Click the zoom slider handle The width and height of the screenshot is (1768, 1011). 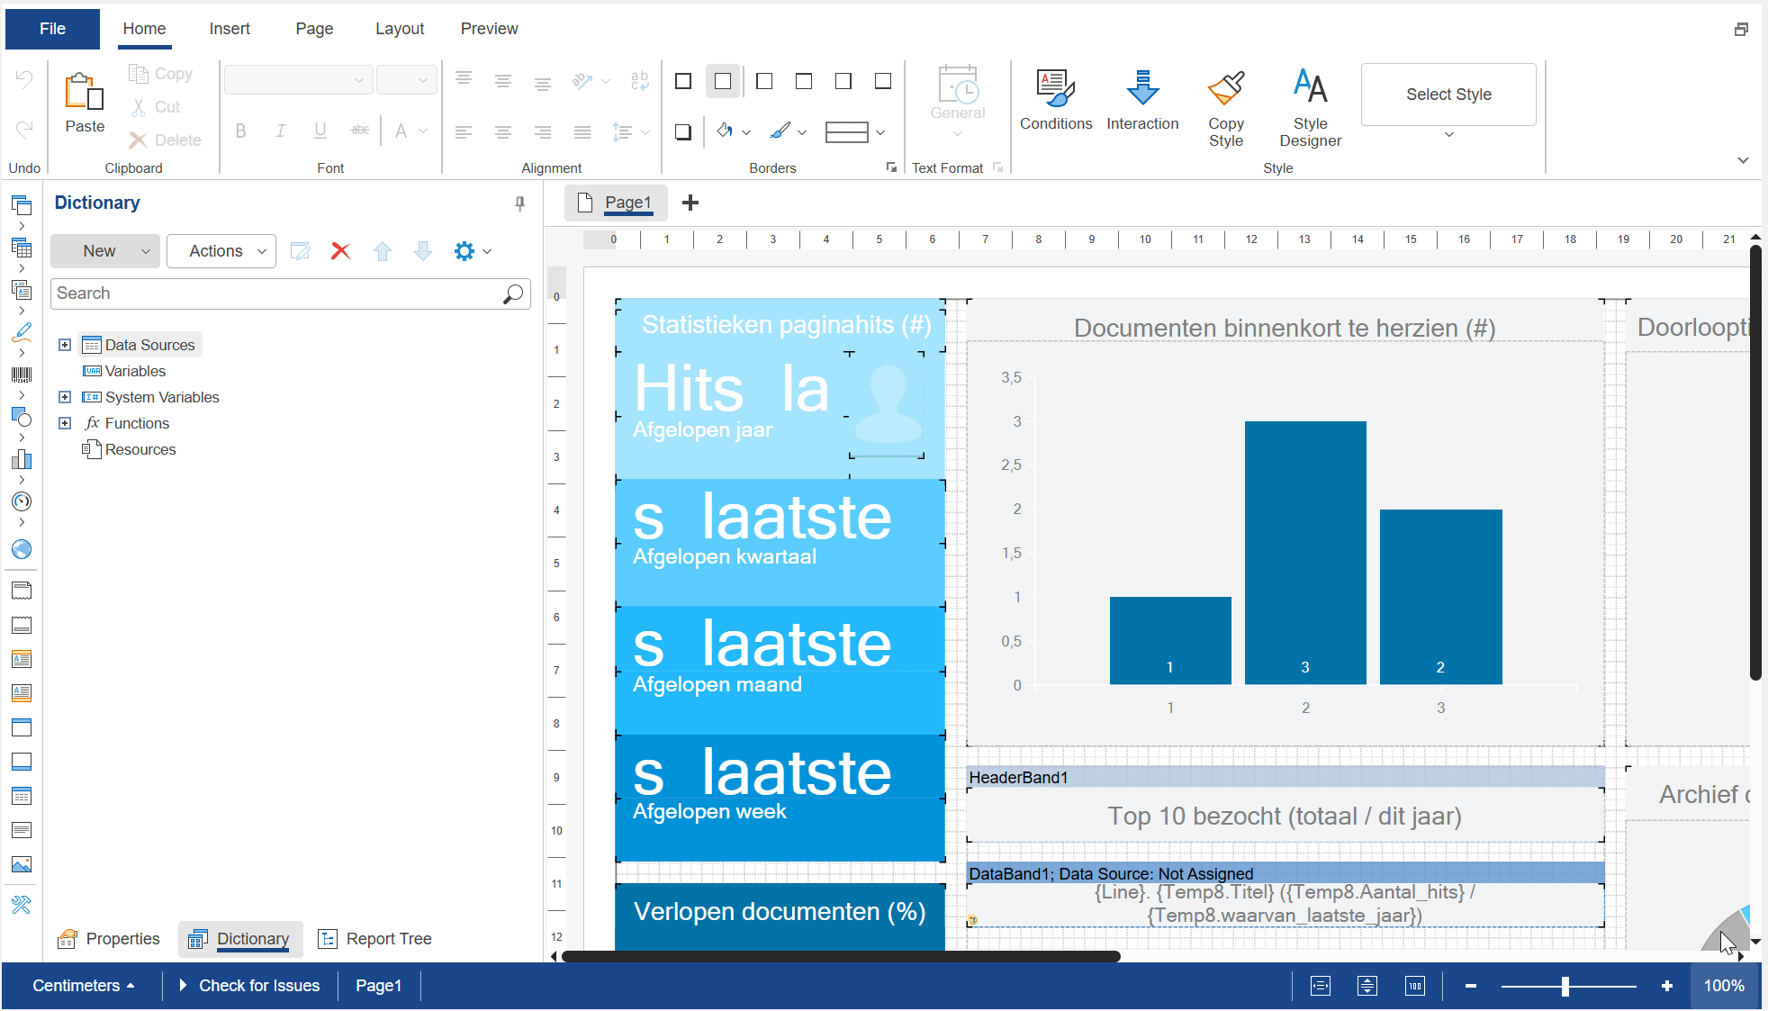pyautogui.click(x=1565, y=986)
